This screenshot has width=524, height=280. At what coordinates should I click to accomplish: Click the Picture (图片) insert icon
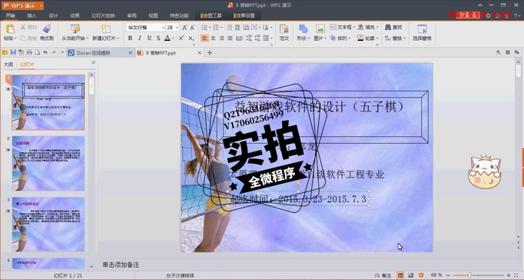tap(320, 28)
